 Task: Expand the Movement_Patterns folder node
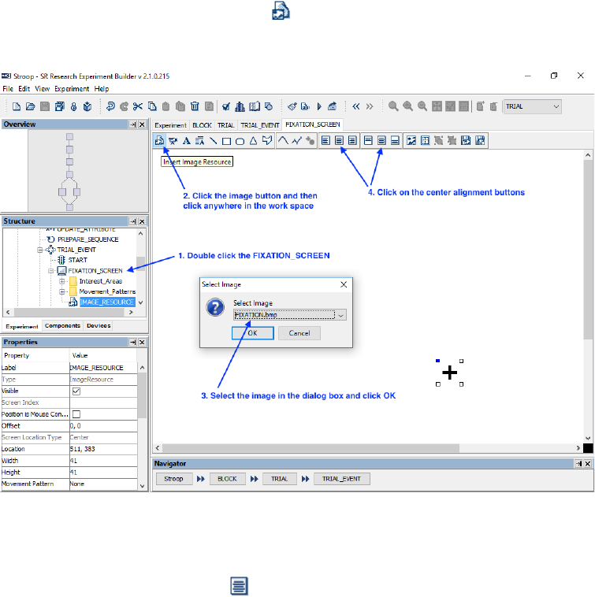click(x=61, y=291)
